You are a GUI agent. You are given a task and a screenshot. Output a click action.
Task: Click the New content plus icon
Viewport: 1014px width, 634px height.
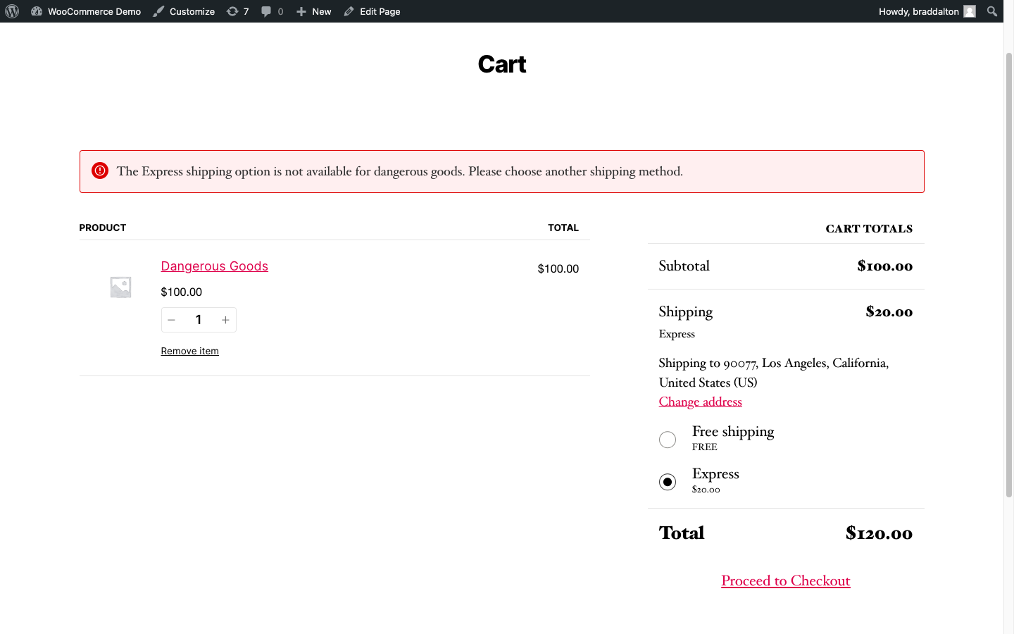301,11
